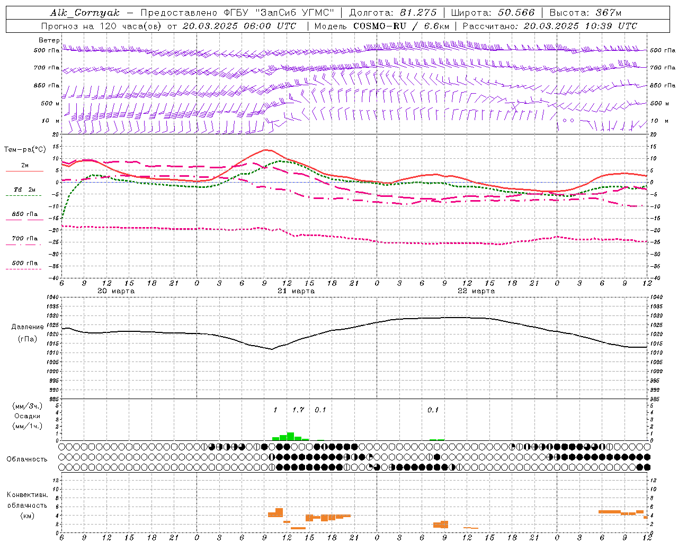
Task: Click the 1.7 precipitation amount
Action: 298,410
